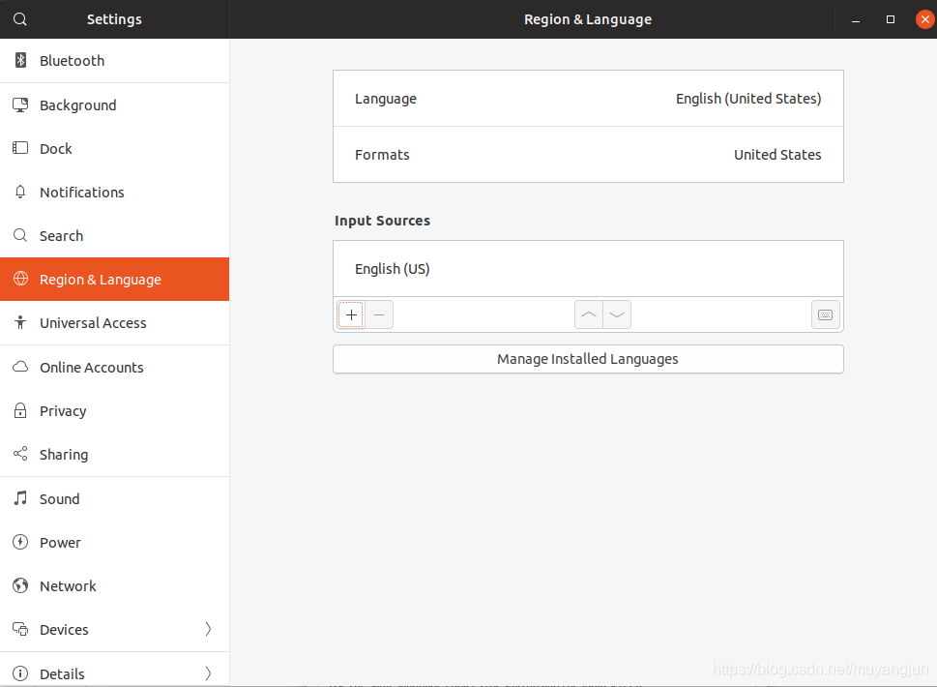This screenshot has width=937, height=687.
Task: Click the Privacy lock icon
Action: point(20,410)
